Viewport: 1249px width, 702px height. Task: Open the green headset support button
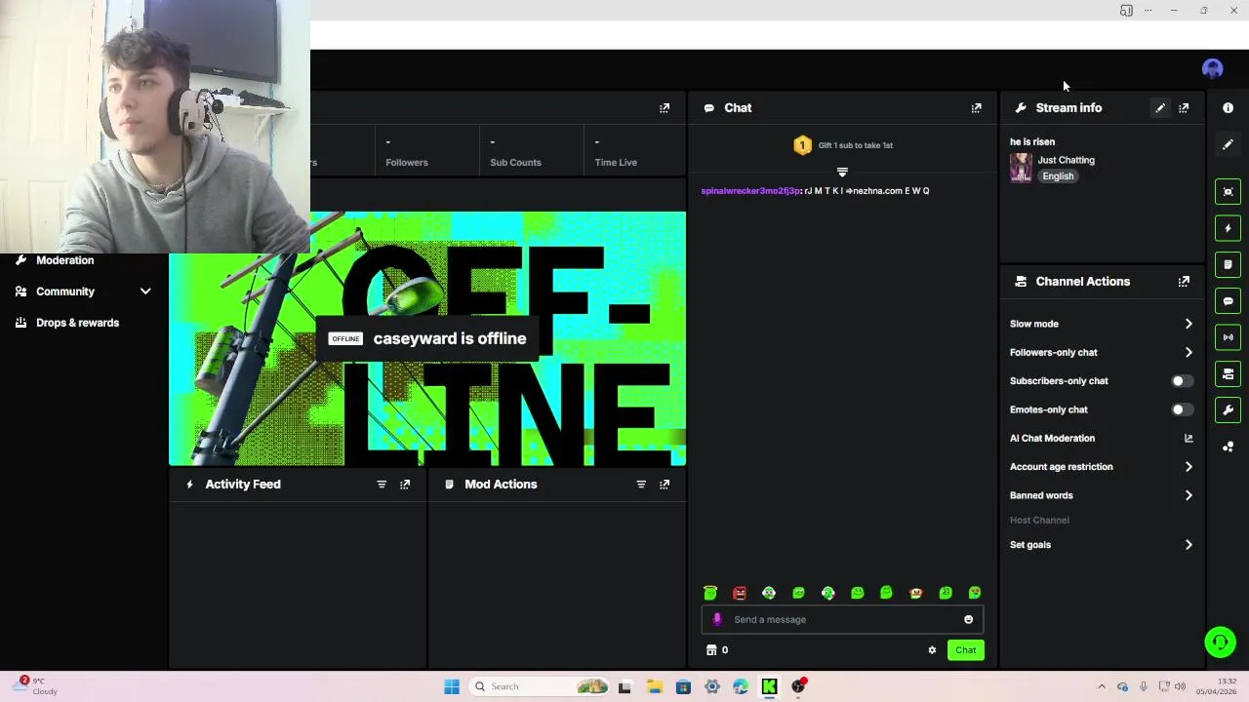pos(1220,642)
